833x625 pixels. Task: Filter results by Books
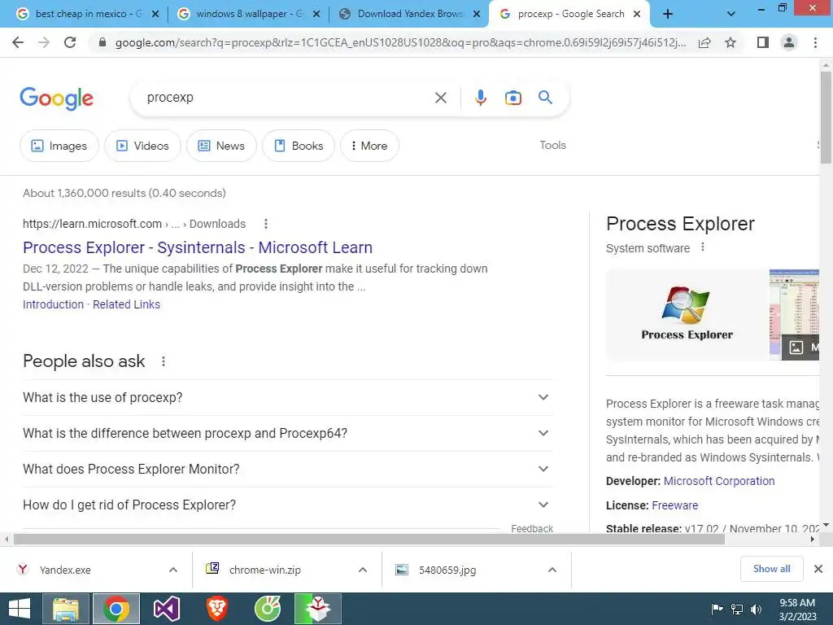(299, 146)
